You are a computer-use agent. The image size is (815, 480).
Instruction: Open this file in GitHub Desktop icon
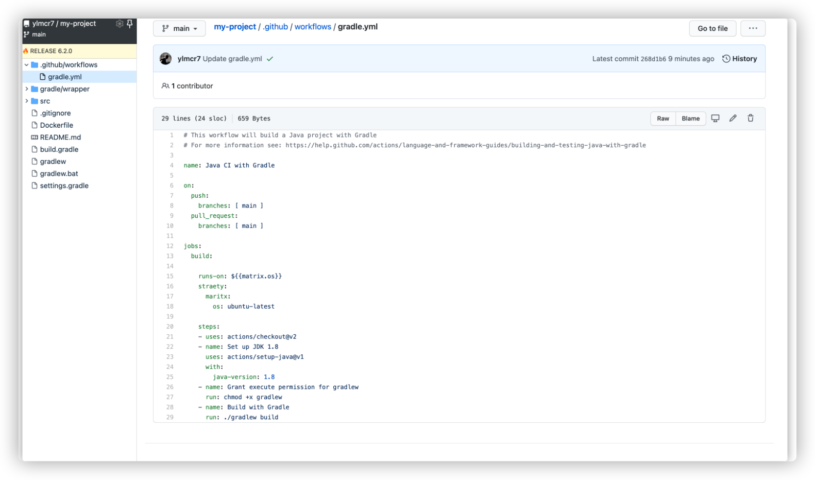point(715,118)
